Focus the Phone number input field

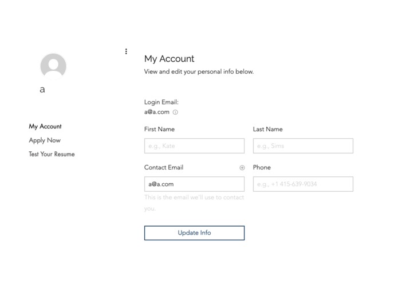303,184
